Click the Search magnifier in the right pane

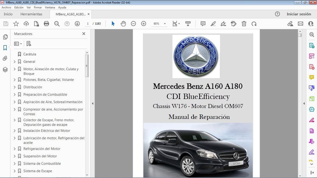312,34
